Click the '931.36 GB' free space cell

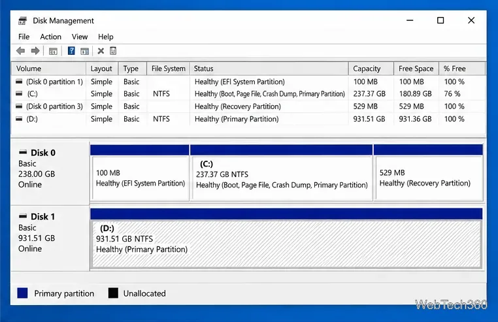pyautogui.click(x=415, y=119)
